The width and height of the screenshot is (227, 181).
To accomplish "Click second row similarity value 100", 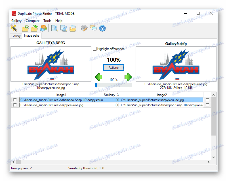I will (x=112, y=105).
